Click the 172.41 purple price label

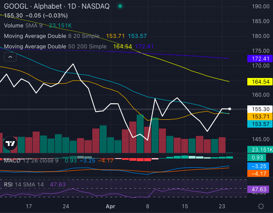[x=259, y=58]
